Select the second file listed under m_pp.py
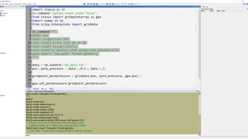Image resolution: width=248 pixels, height=139 pixels. point(3,15)
